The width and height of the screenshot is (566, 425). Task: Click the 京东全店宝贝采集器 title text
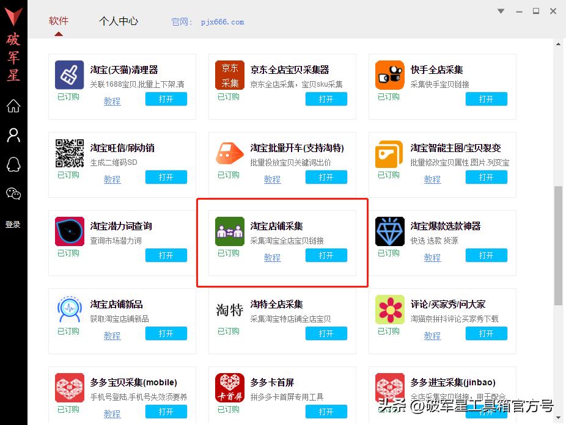[x=290, y=70]
